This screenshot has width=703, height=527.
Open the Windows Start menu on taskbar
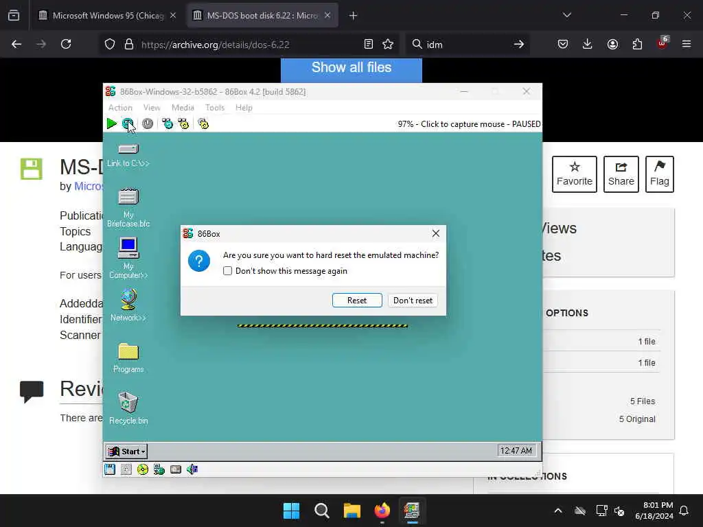tap(291, 511)
